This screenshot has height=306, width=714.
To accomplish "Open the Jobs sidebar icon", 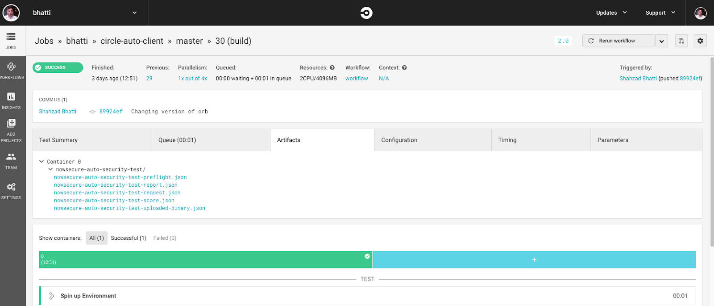I will (x=11, y=38).
